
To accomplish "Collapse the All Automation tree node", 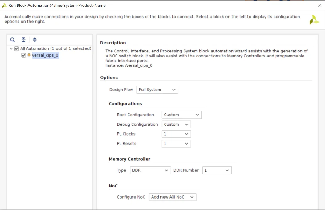I will click(11, 48).
